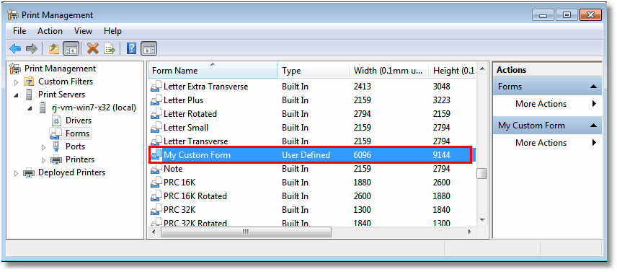Click the Letter Small form icon
Screen dimensions: 617x272
[156, 128]
